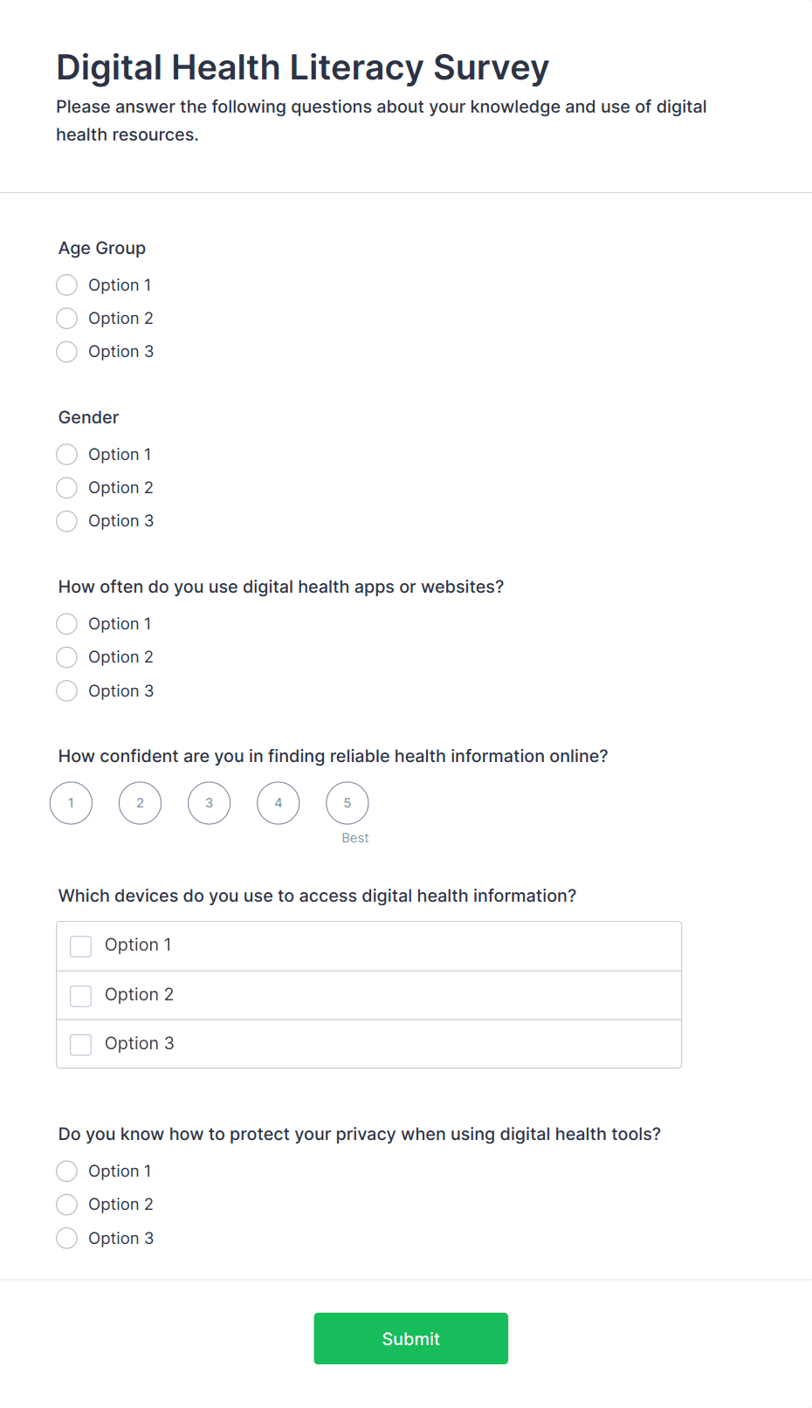The height and width of the screenshot is (1408, 812).
Task: Pick Option 3 under Age Group
Action: click(67, 352)
